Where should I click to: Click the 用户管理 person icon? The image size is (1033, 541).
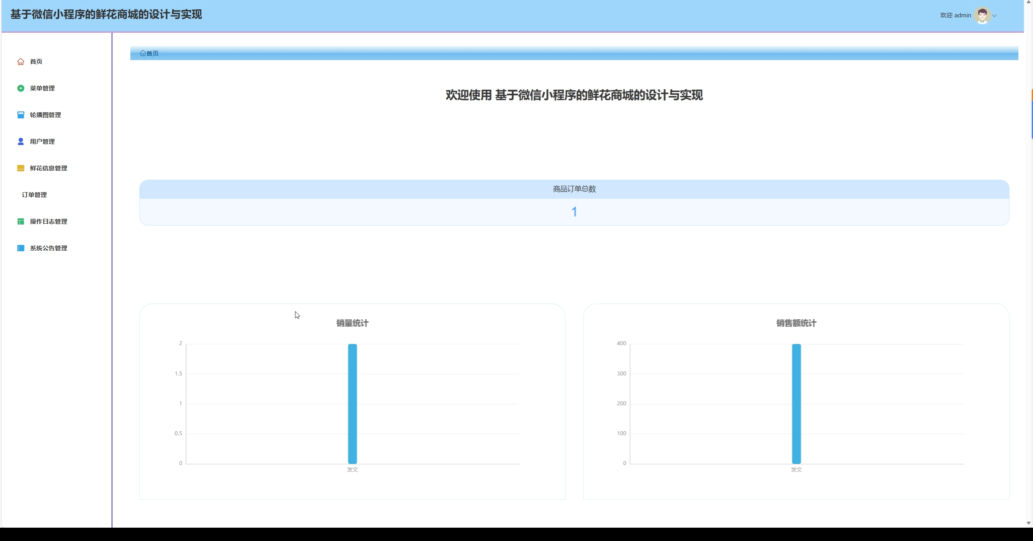(21, 141)
